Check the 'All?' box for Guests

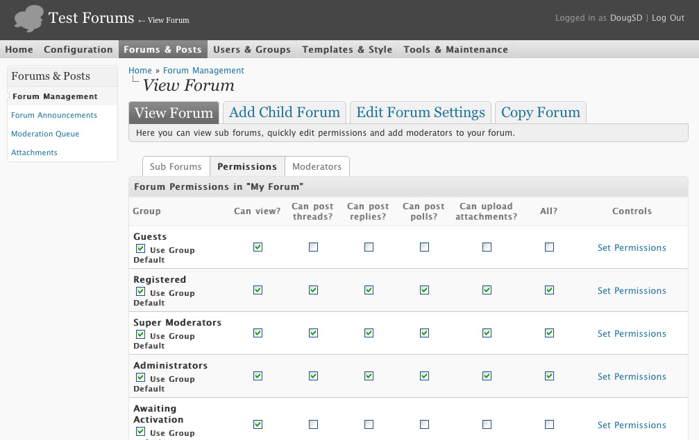(x=550, y=247)
